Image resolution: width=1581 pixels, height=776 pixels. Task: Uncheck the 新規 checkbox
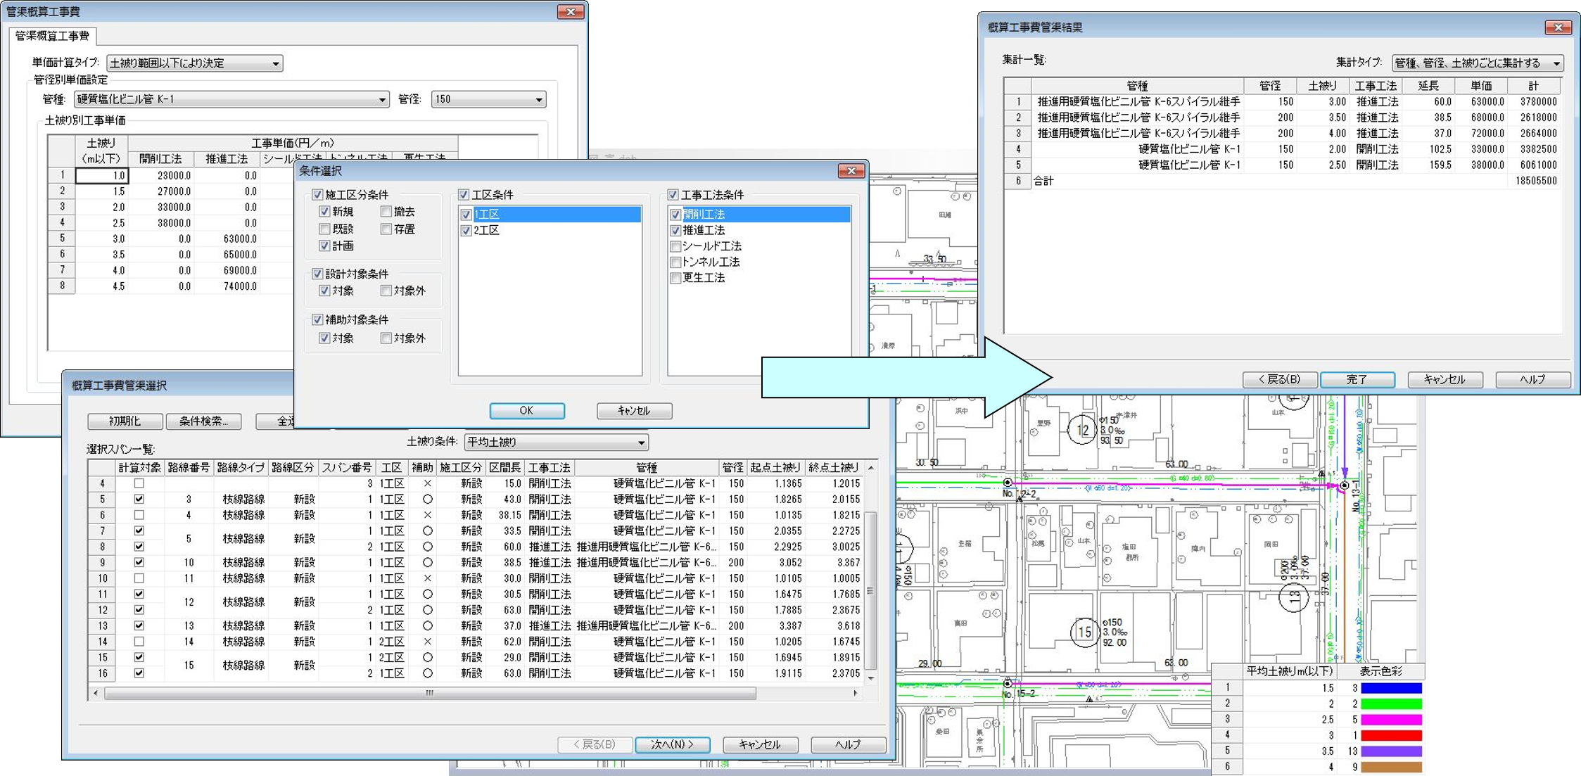click(x=324, y=212)
